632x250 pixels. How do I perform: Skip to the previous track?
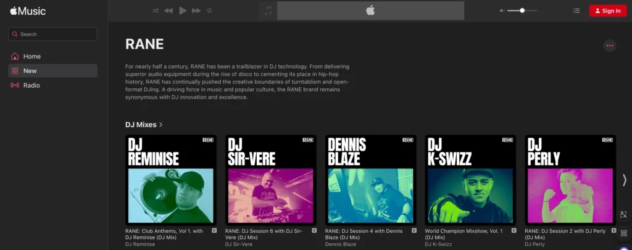pyautogui.click(x=168, y=11)
